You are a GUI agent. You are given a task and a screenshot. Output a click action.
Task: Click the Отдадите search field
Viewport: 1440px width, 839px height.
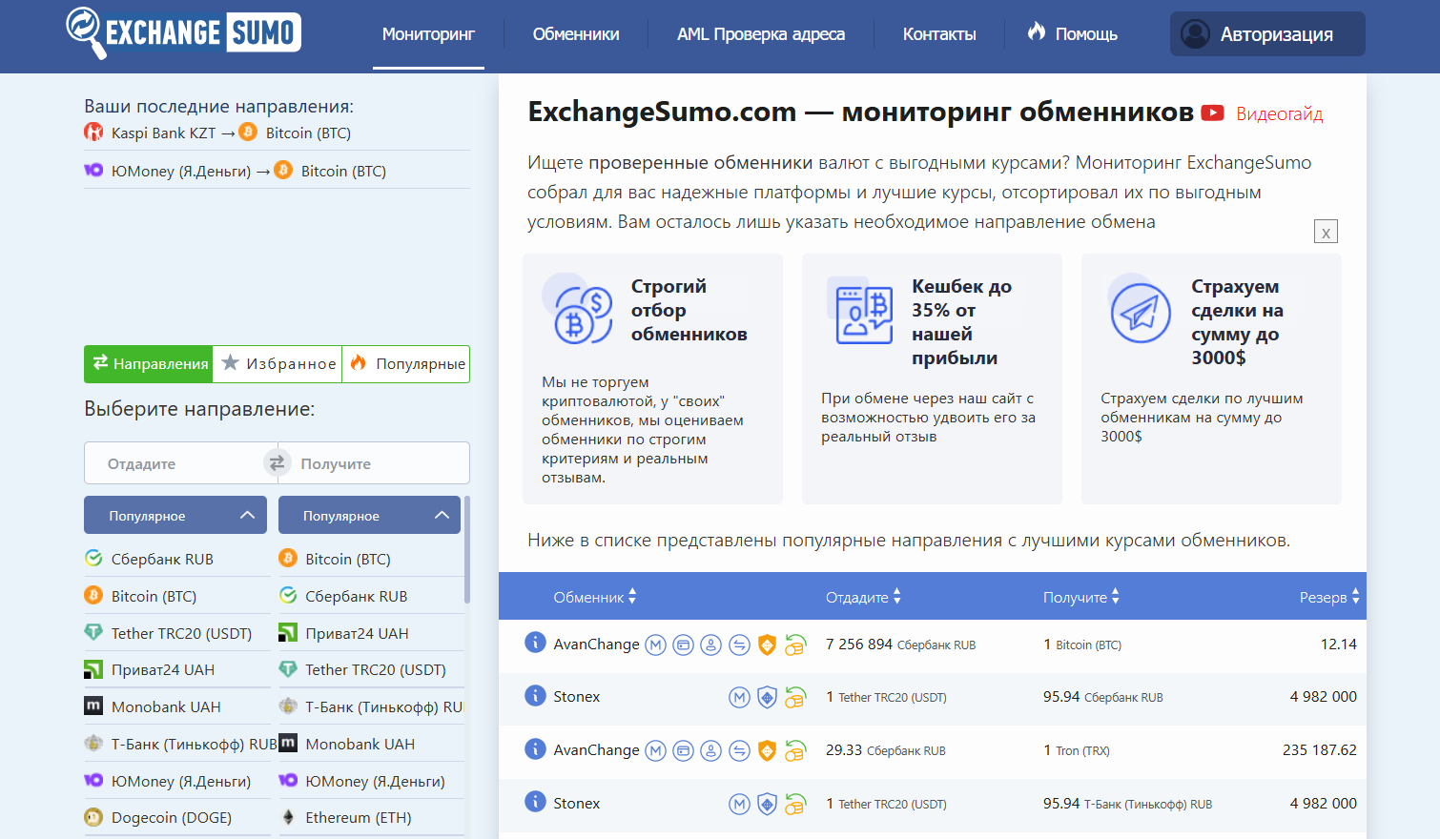click(176, 463)
